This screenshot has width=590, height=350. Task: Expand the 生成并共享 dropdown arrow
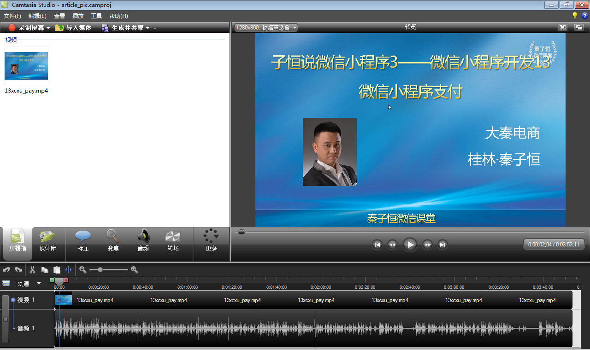click(x=147, y=28)
